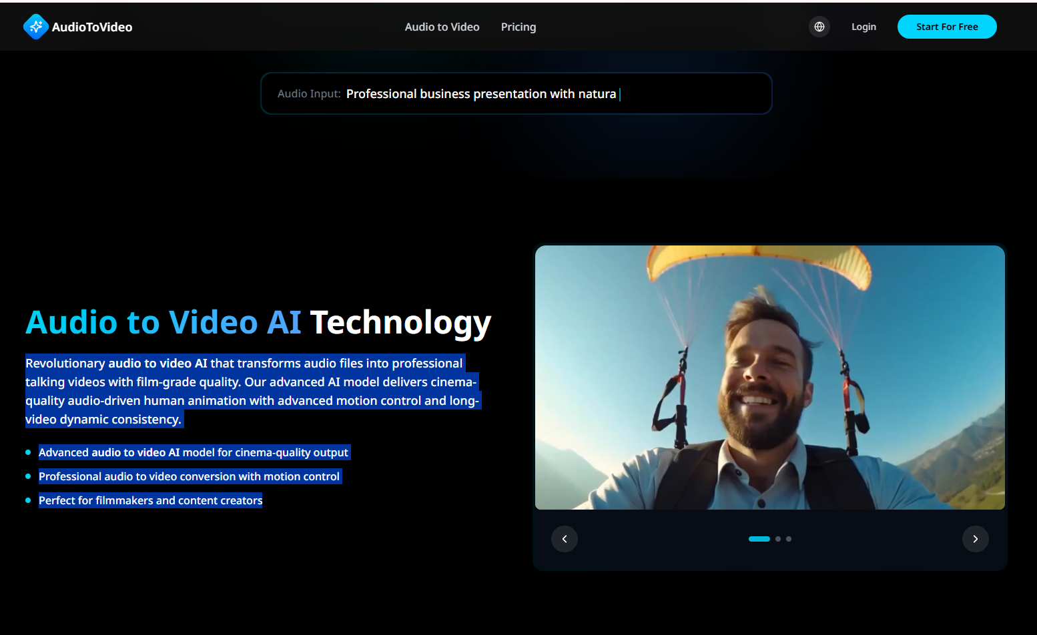Click the Login link
Image resolution: width=1037 pixels, height=635 pixels.
click(x=863, y=27)
